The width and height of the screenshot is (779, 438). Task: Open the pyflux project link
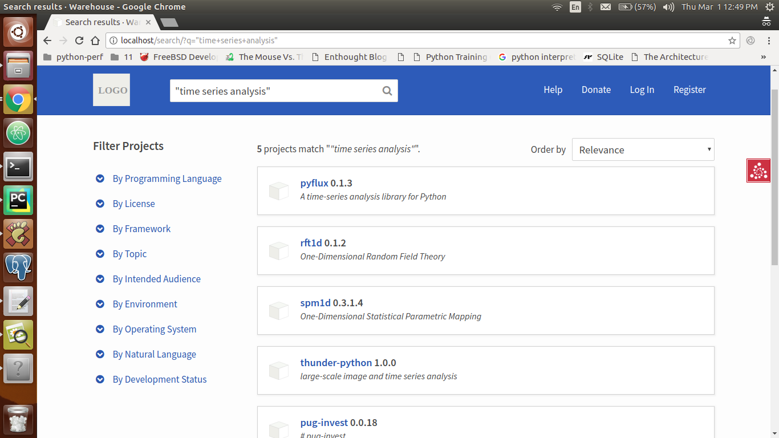(314, 183)
